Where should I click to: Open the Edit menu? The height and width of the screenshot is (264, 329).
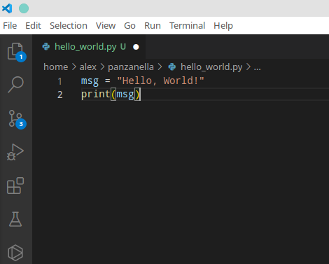tap(33, 25)
